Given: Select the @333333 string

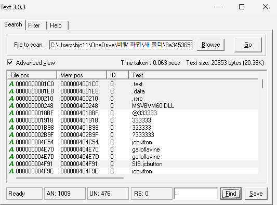Looking at the screenshot, I should click(x=144, y=113).
